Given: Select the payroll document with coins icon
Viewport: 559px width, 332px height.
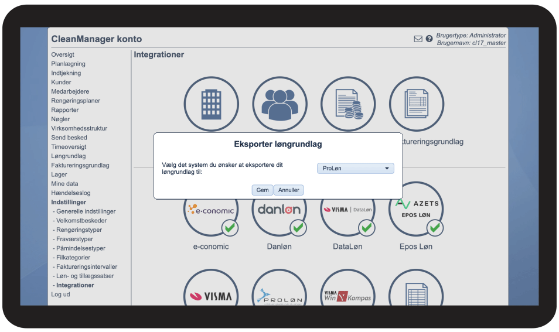Looking at the screenshot, I should pyautogui.click(x=348, y=104).
